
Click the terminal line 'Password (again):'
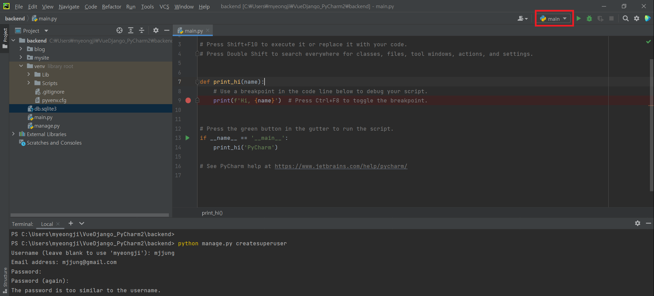point(40,281)
